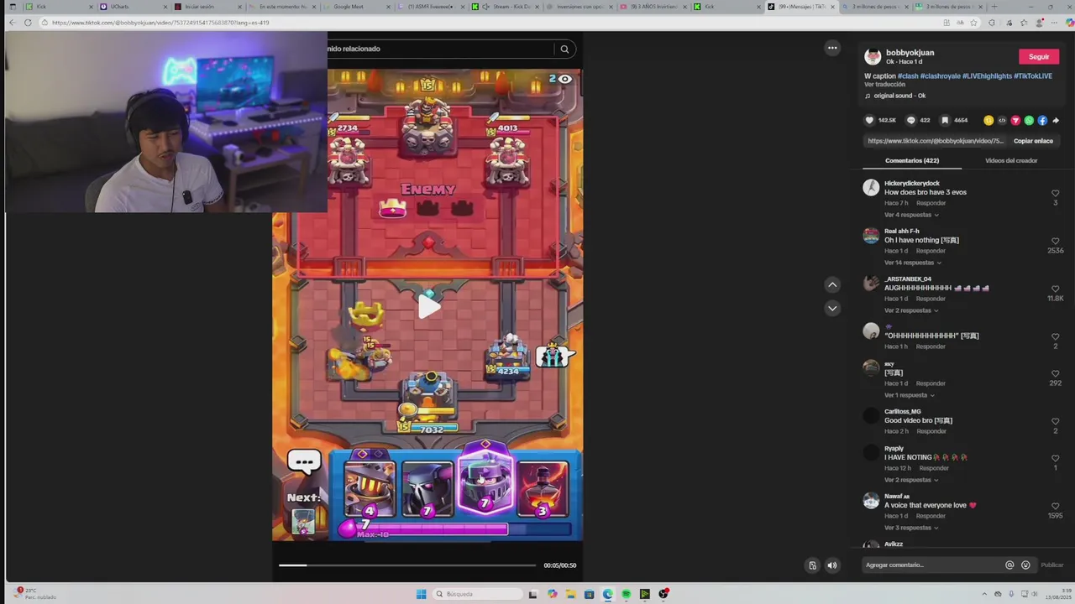
Task: Click the search magnifier in TikTok search bar
Action: (x=564, y=49)
